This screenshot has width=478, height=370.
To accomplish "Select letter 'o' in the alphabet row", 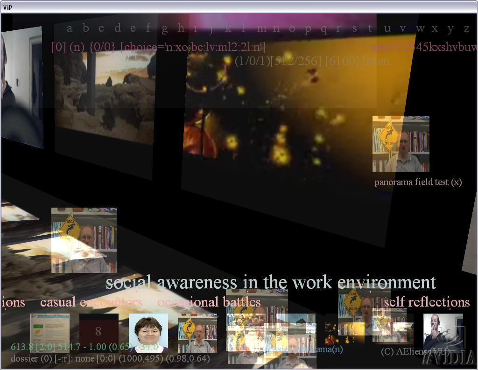I will point(292,29).
